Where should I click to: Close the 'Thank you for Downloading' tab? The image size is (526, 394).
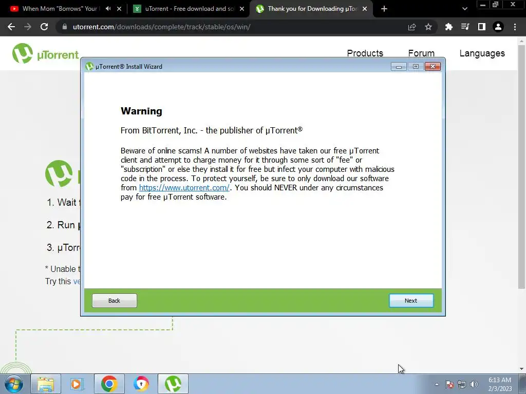365,9
